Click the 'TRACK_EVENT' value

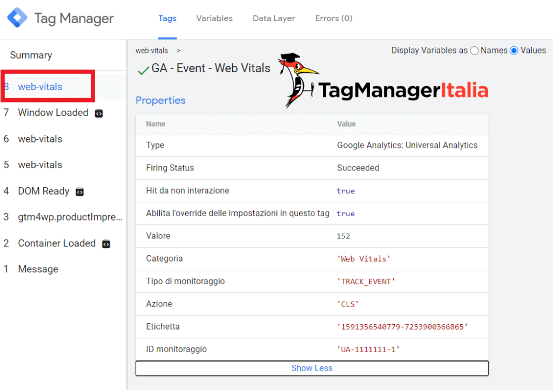[x=366, y=282]
